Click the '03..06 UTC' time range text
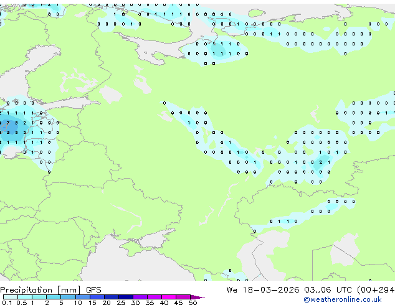This screenshot has width=395, height=305. [x=328, y=290]
